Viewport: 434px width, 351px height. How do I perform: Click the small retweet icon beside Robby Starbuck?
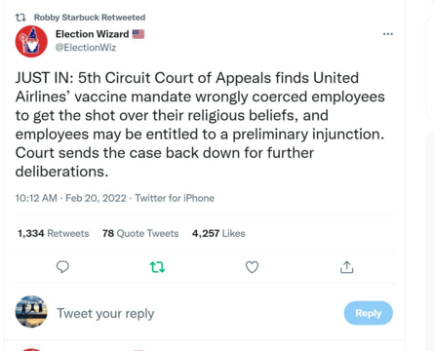pos(20,18)
